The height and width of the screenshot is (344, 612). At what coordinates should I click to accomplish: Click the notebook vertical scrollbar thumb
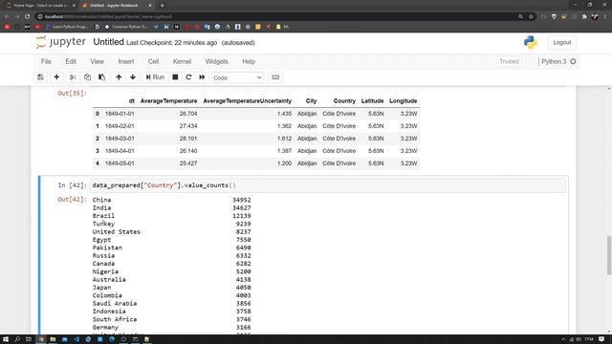[x=609, y=255]
